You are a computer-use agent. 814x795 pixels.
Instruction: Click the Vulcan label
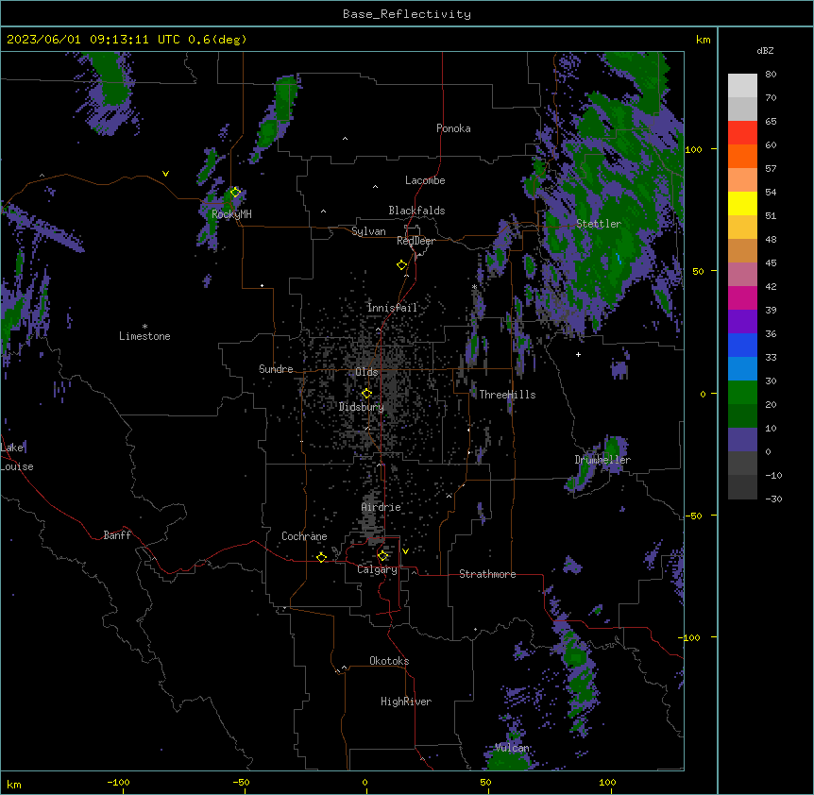pos(512,748)
